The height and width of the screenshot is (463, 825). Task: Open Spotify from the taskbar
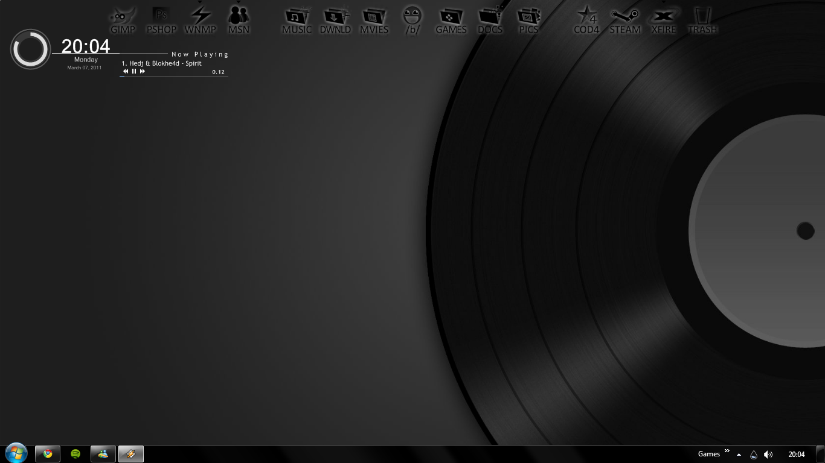75,454
